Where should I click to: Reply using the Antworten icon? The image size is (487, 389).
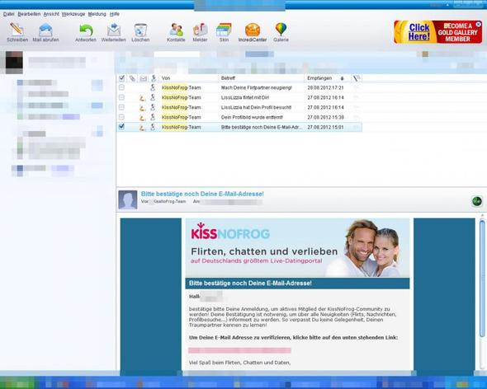click(x=86, y=30)
